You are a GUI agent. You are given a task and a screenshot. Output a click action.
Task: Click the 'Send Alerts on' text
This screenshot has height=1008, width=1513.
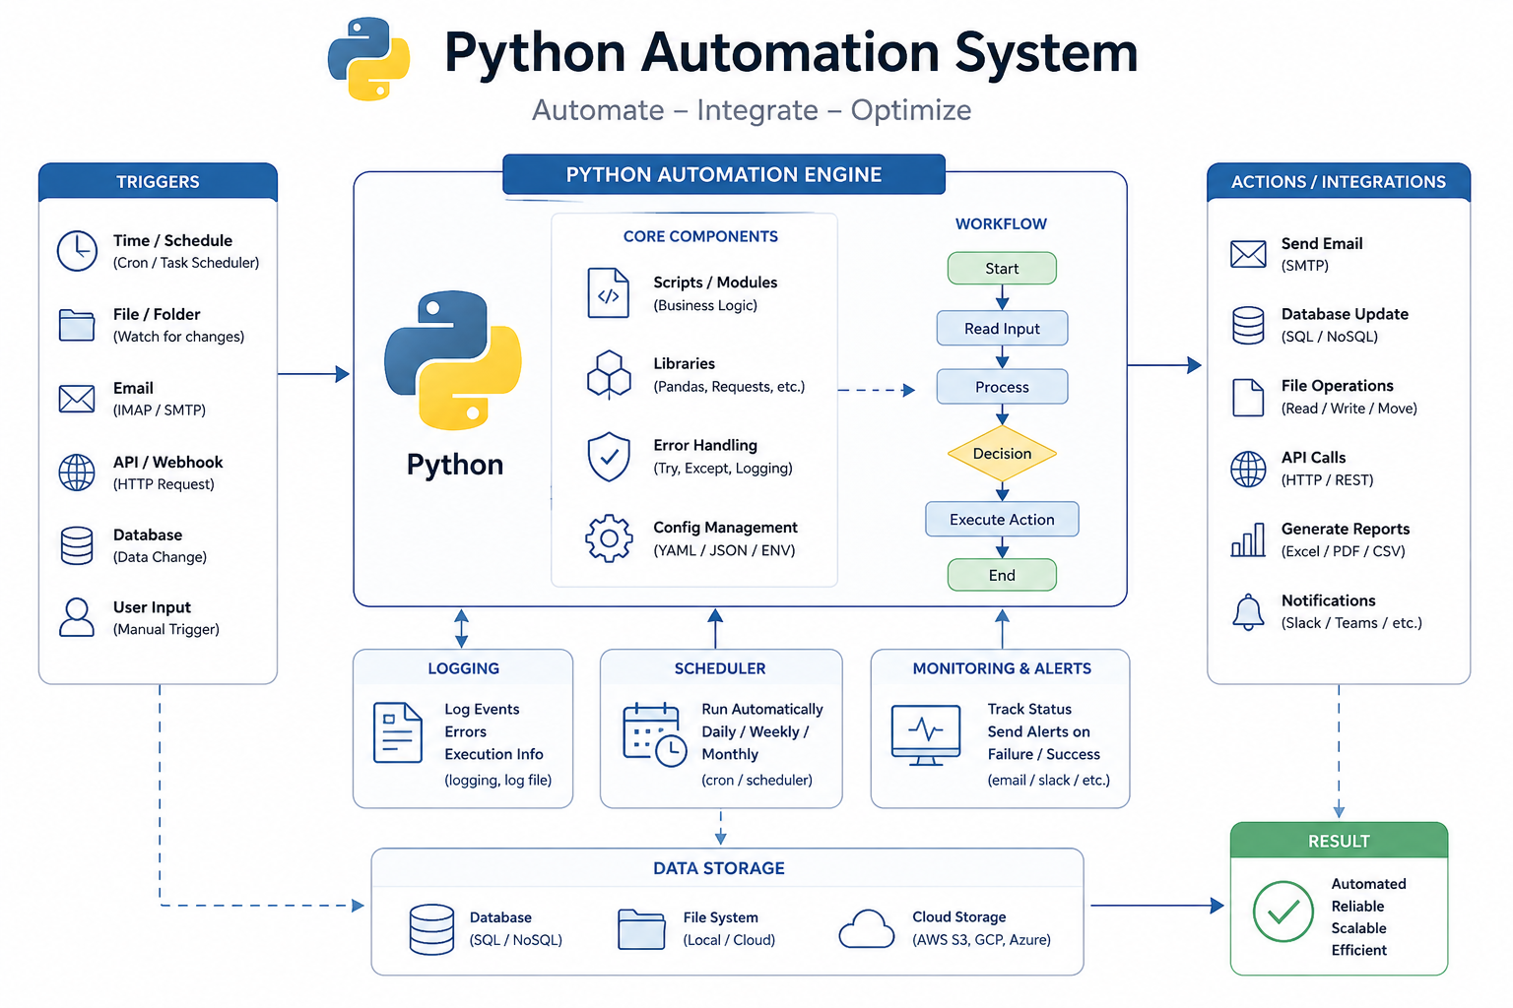[1038, 731]
